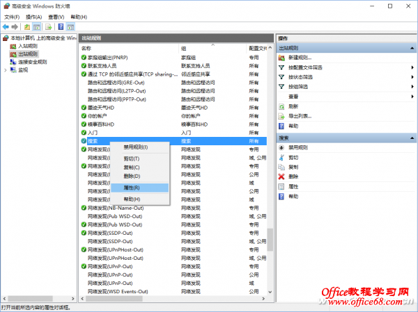
Task: Click the 入站规则 tree icon
Action: [x=13, y=47]
